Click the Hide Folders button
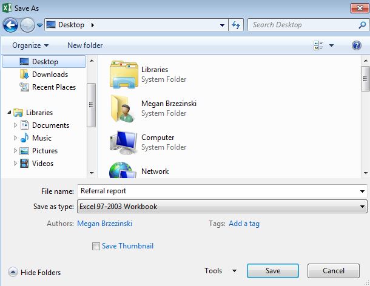This screenshot has width=370, height=286. click(35, 272)
